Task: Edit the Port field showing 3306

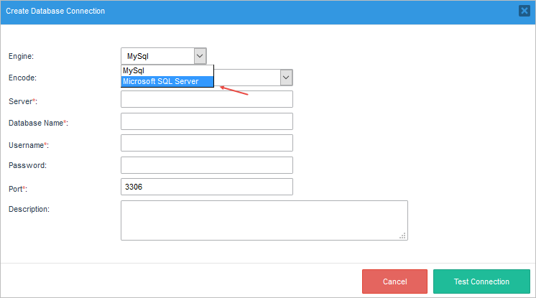Action: pyautogui.click(x=207, y=187)
